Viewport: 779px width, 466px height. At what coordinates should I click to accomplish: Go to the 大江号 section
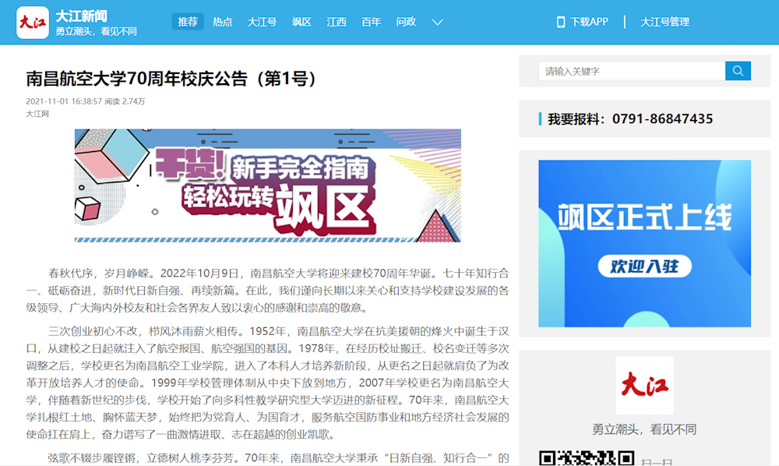point(262,22)
